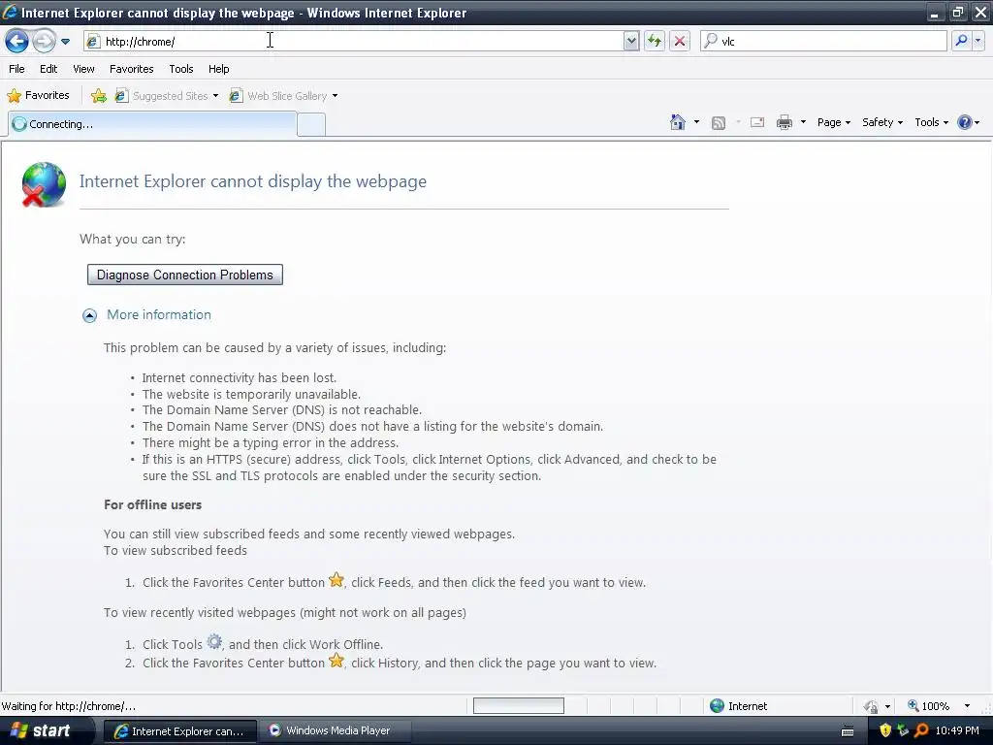Click the Back navigation arrow

click(x=17, y=42)
